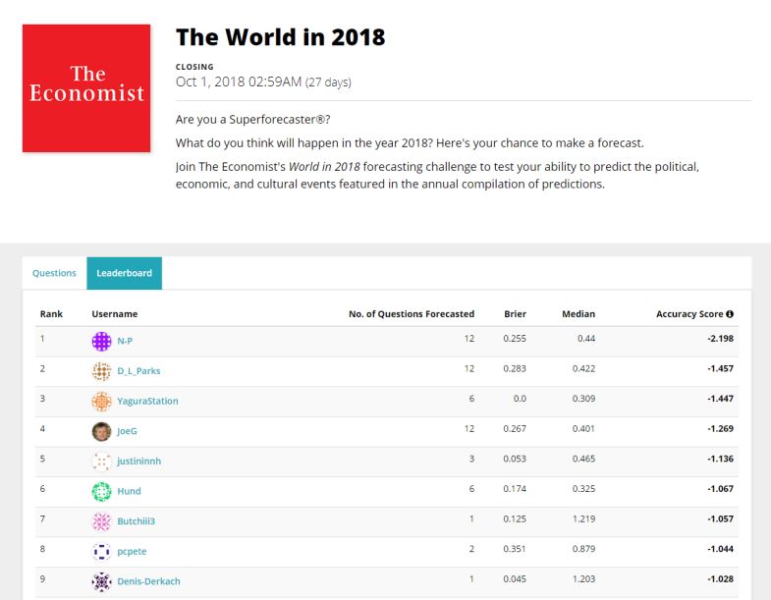
Task: Click Hund's accuracy score -1.067
Action: [x=720, y=488]
